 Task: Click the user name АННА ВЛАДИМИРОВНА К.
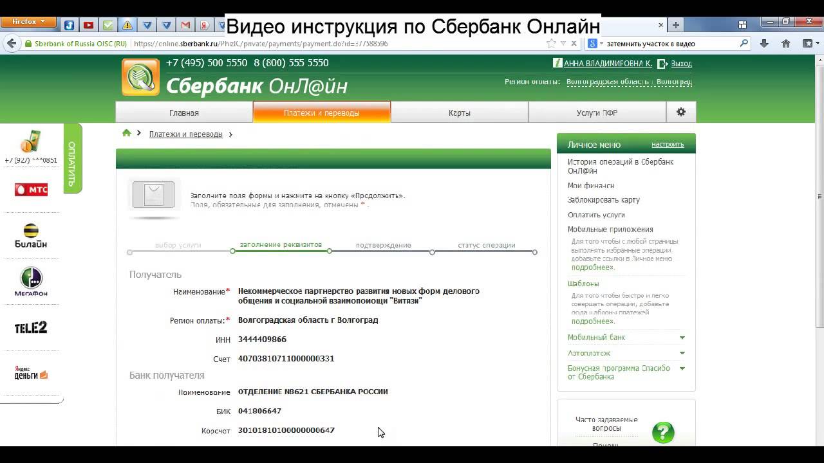click(x=608, y=64)
